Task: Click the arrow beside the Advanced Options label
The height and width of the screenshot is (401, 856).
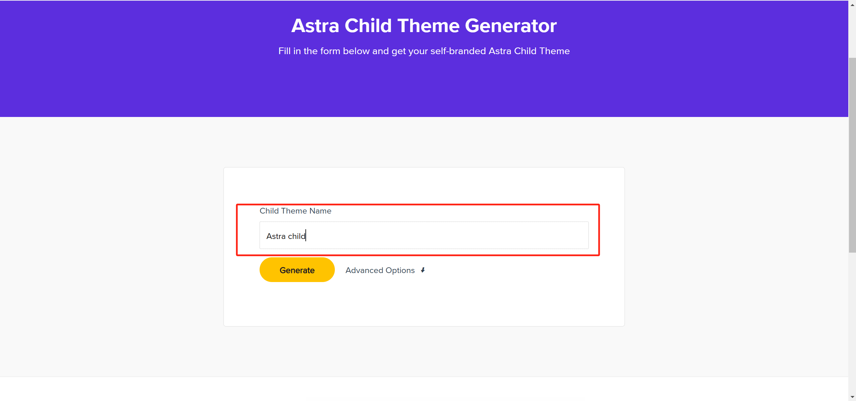Action: 422,270
